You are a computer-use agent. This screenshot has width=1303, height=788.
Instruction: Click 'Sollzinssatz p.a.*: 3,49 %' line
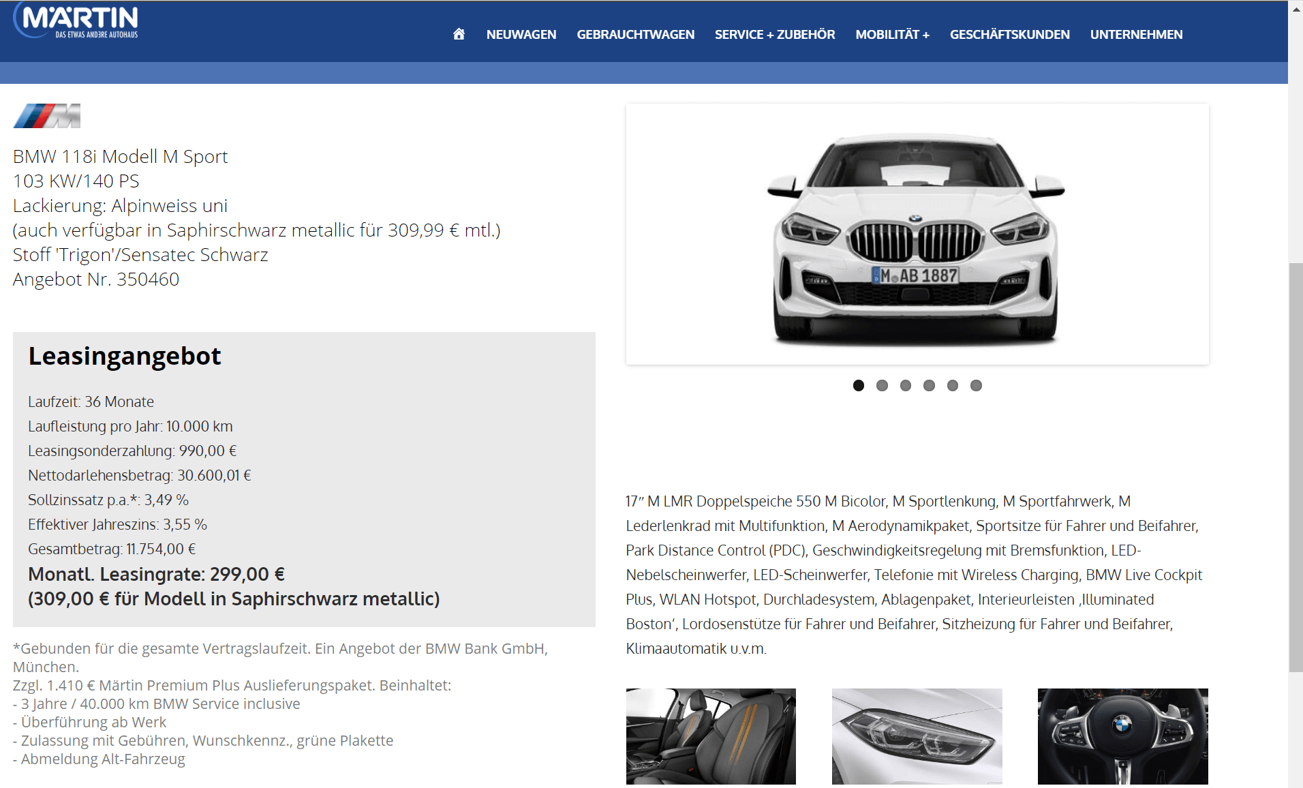click(108, 500)
